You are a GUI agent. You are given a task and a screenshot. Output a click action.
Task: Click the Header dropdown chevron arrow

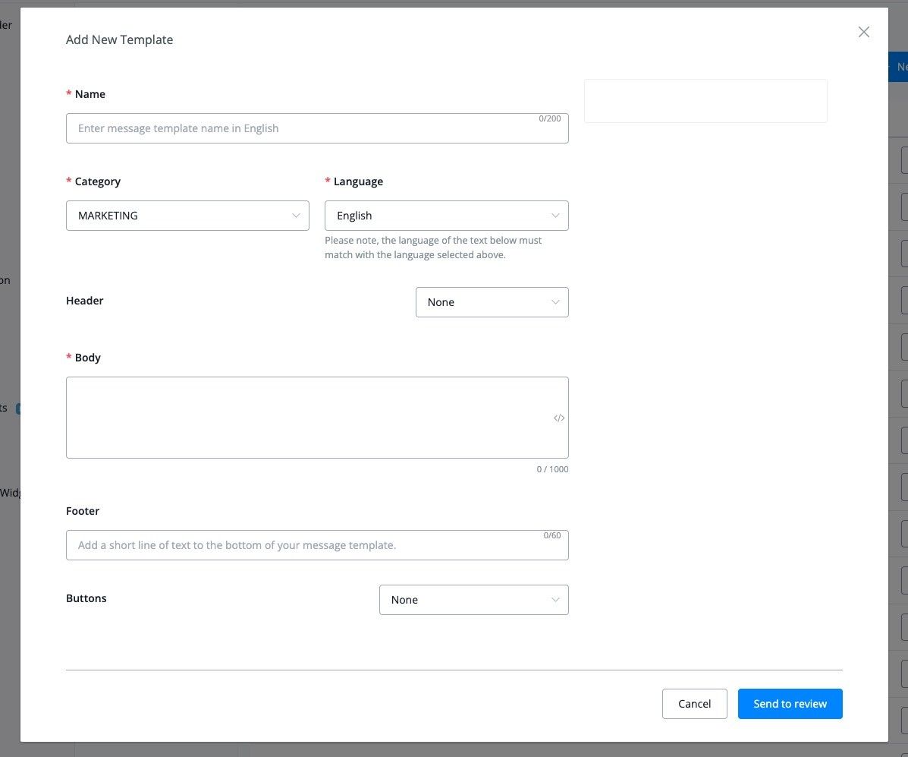click(x=555, y=302)
